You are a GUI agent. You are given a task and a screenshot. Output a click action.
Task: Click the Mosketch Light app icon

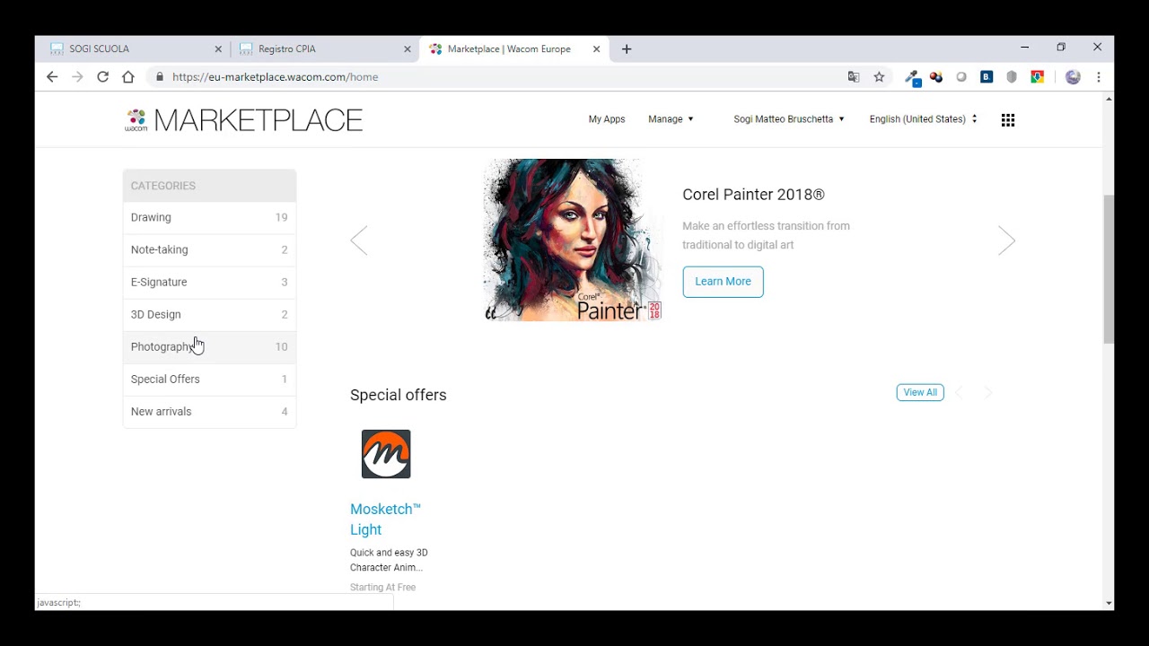pyautogui.click(x=386, y=454)
